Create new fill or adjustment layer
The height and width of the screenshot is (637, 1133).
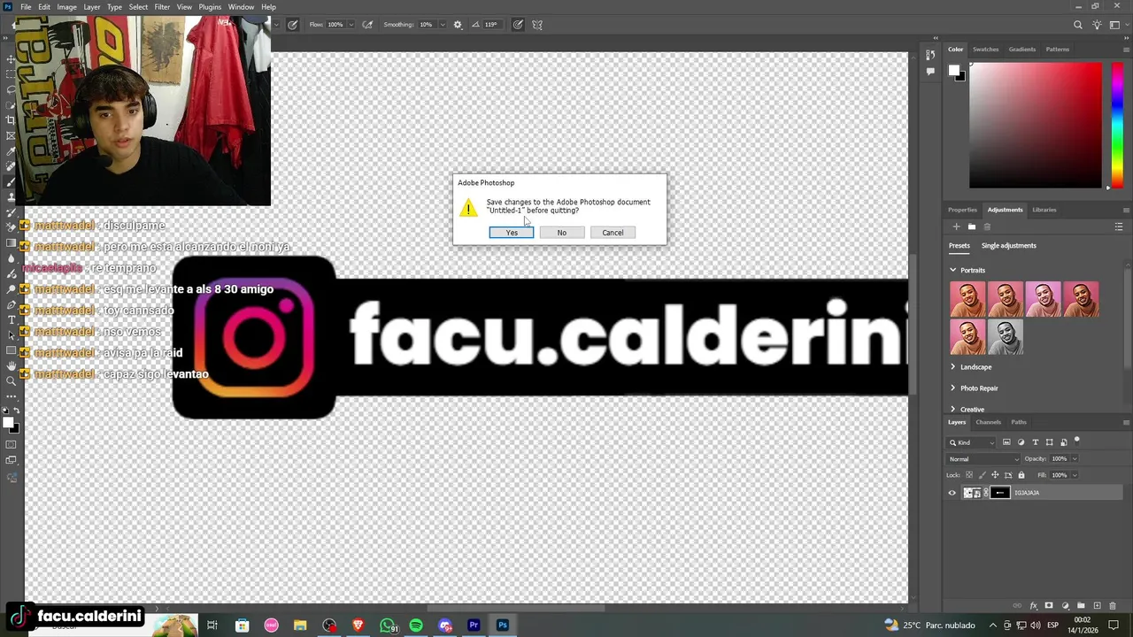[1065, 606]
